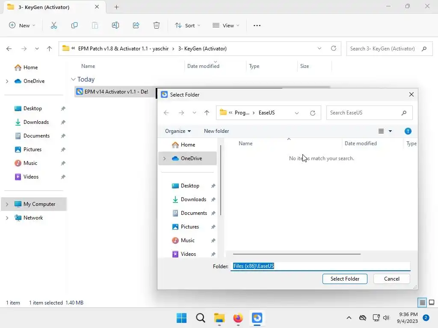
Task: Refresh the EaseUS folder in dialog
Action: [313, 113]
